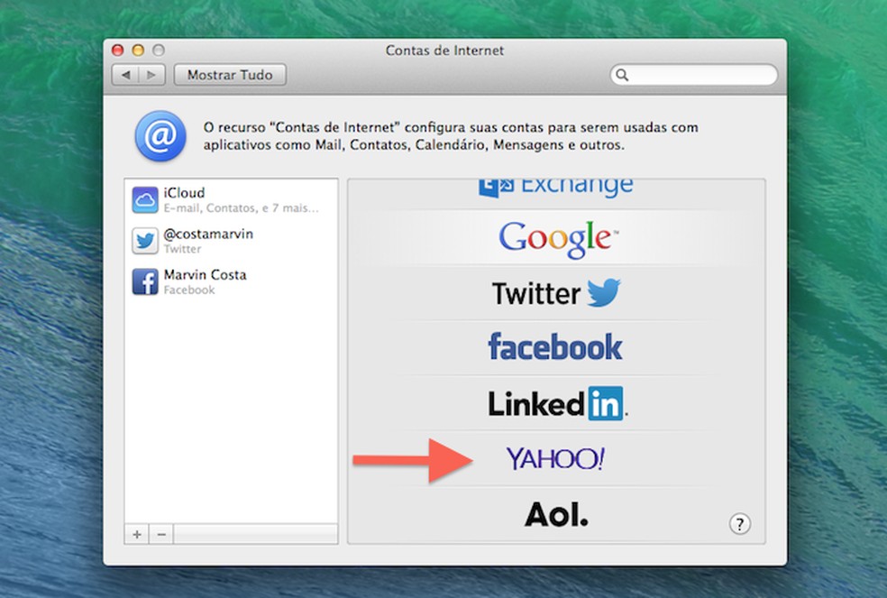This screenshot has width=887, height=598.
Task: Click the blue @ Internet Accounts icon
Action: tap(160, 136)
